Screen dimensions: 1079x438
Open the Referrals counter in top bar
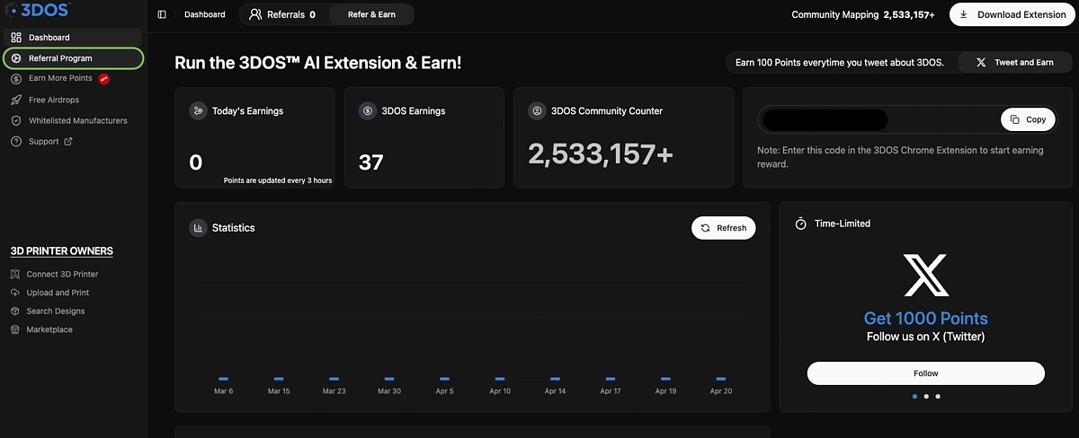(x=282, y=14)
